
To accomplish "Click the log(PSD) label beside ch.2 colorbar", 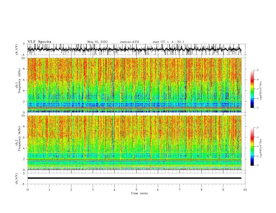I will tap(261, 148).
